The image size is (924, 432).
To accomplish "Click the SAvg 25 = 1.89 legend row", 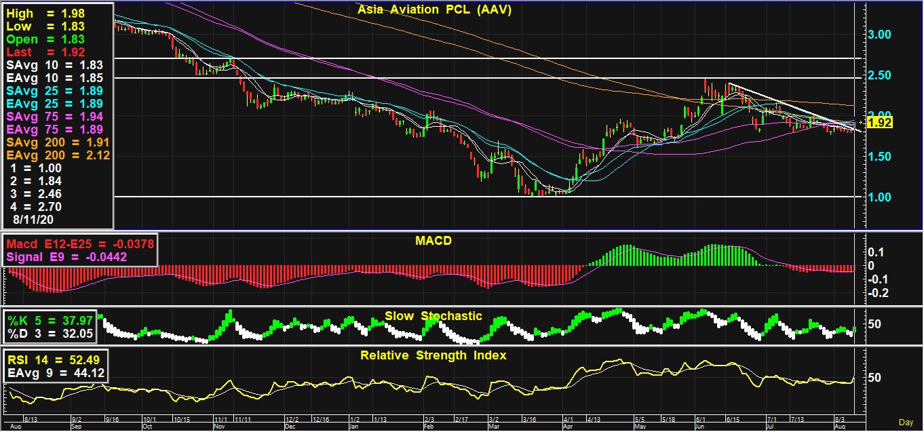I will pyautogui.click(x=54, y=91).
